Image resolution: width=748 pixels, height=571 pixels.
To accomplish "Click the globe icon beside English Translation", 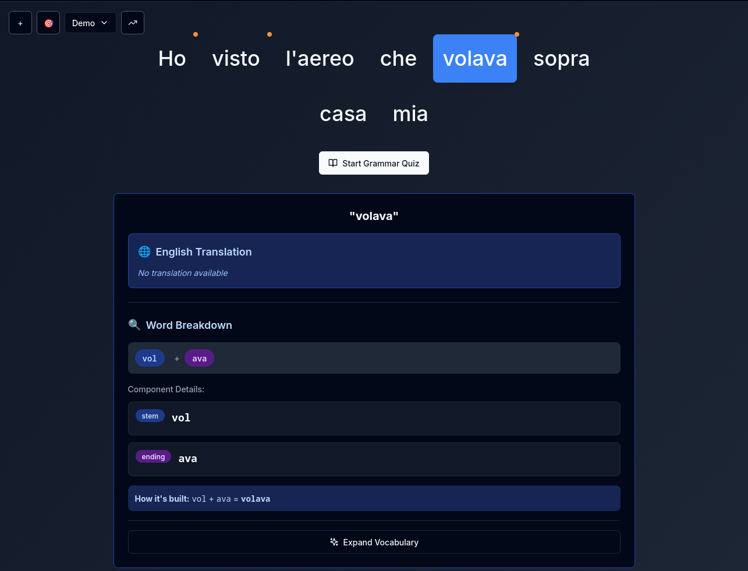I will coord(144,251).
